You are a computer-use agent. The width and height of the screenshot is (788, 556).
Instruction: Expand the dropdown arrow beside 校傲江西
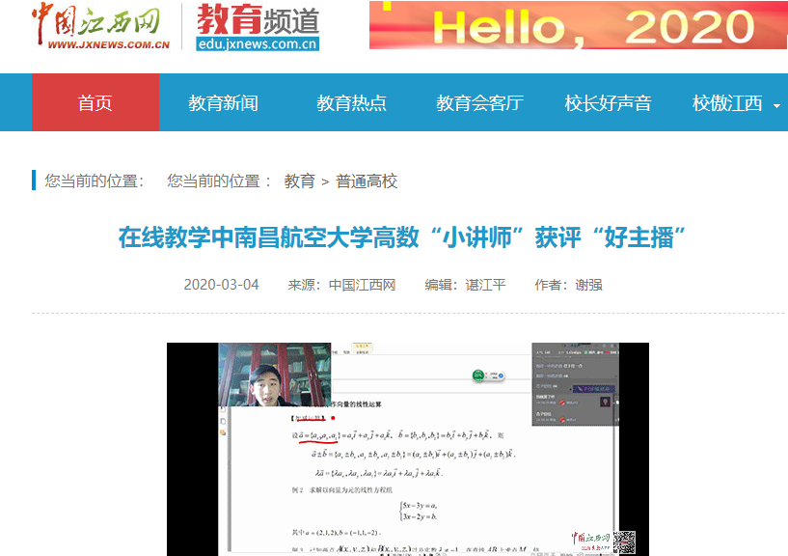tap(776, 105)
